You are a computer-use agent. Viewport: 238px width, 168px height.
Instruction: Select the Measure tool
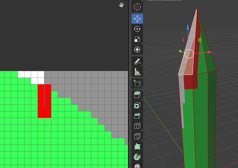click(137, 72)
